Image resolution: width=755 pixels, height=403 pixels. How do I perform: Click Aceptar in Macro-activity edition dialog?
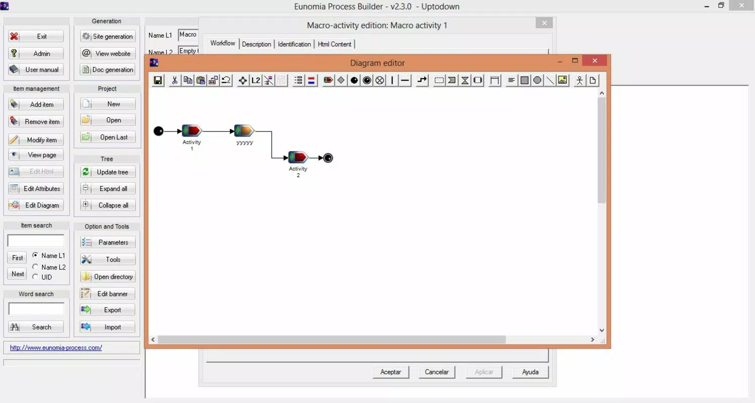(391, 372)
